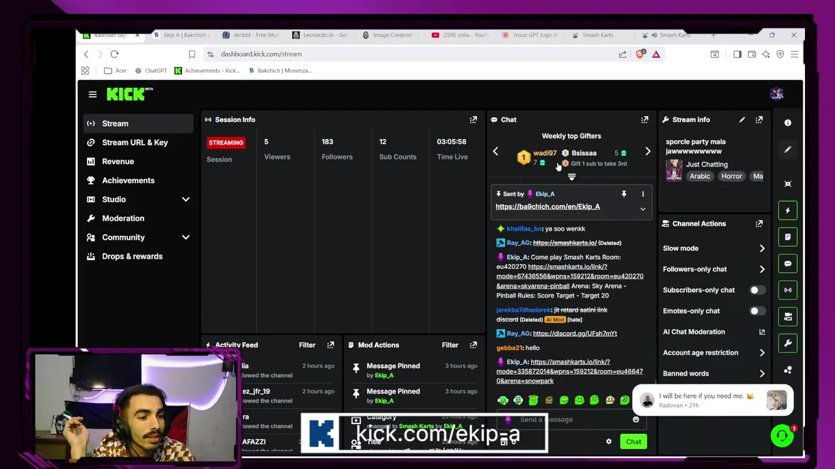Select Stream in the sidebar
835x469 pixels.
138,123
